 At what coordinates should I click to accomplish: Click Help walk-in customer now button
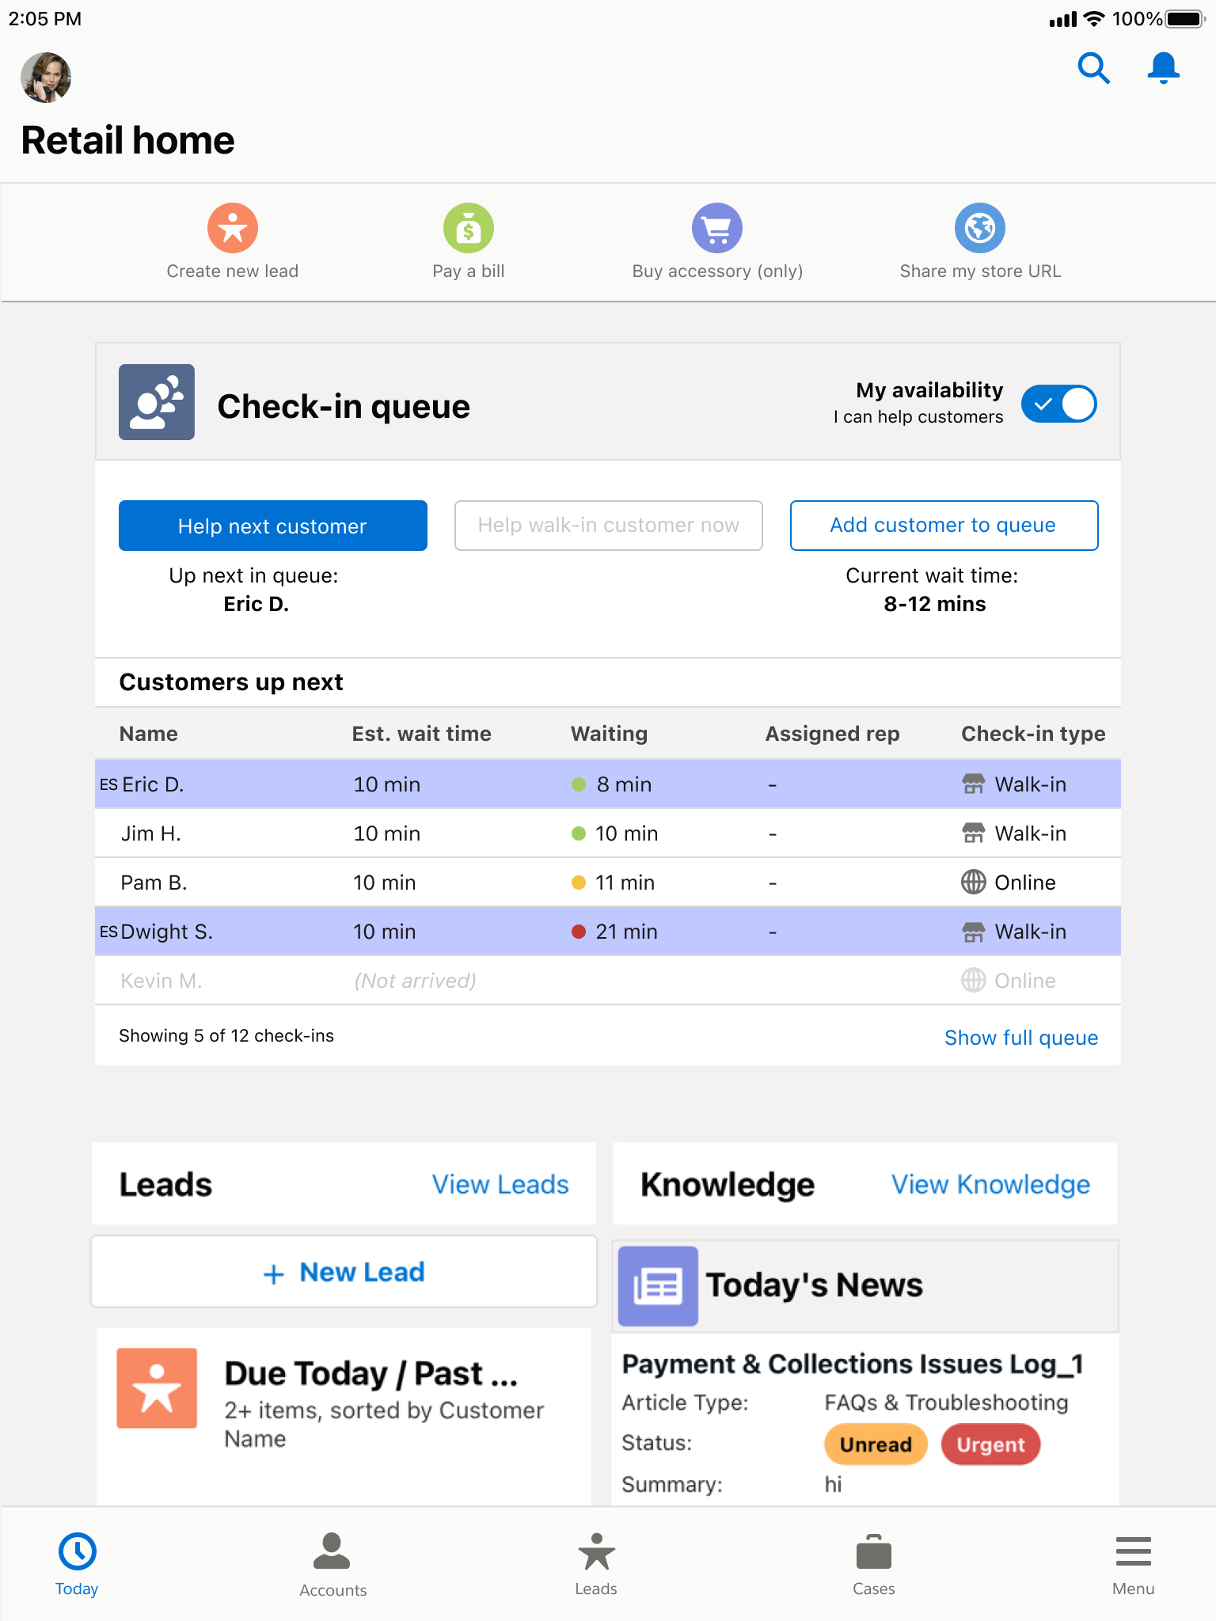pyautogui.click(x=609, y=526)
